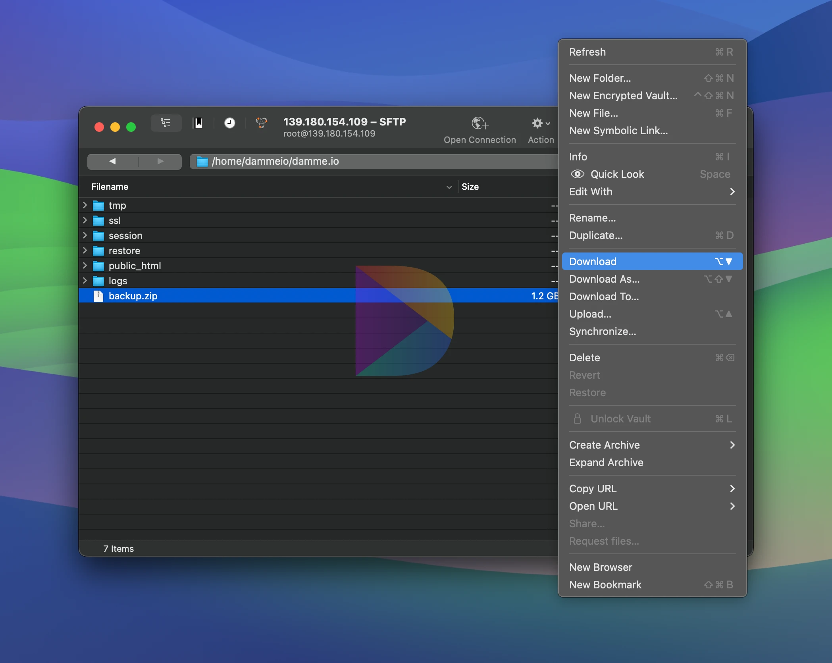Show connection history clock icon
The height and width of the screenshot is (663, 832).
click(x=229, y=123)
